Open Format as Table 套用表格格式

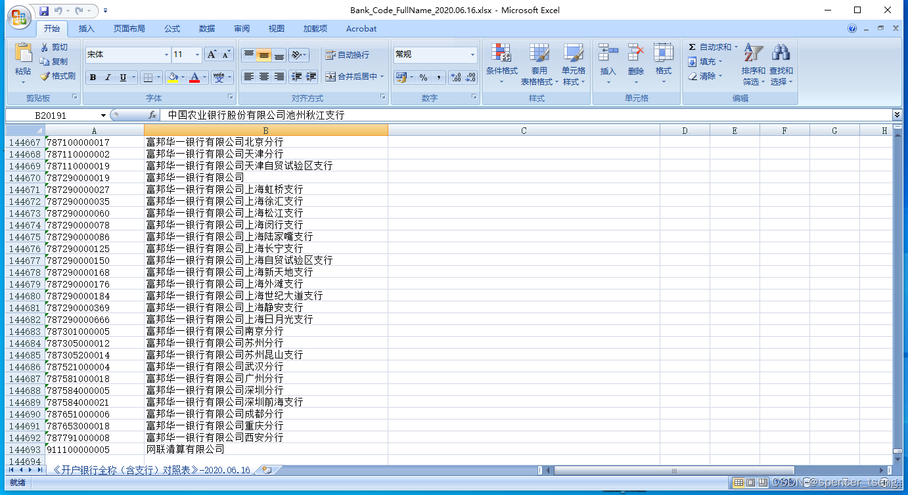(x=539, y=64)
